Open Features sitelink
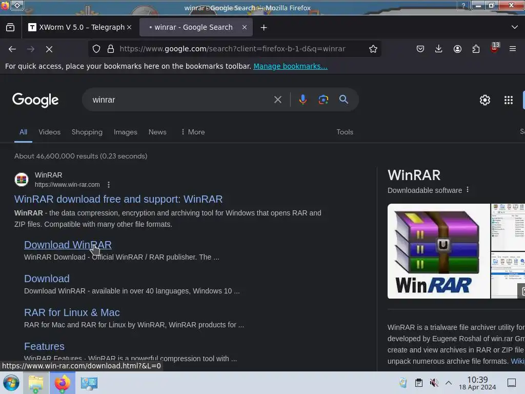 44,346
